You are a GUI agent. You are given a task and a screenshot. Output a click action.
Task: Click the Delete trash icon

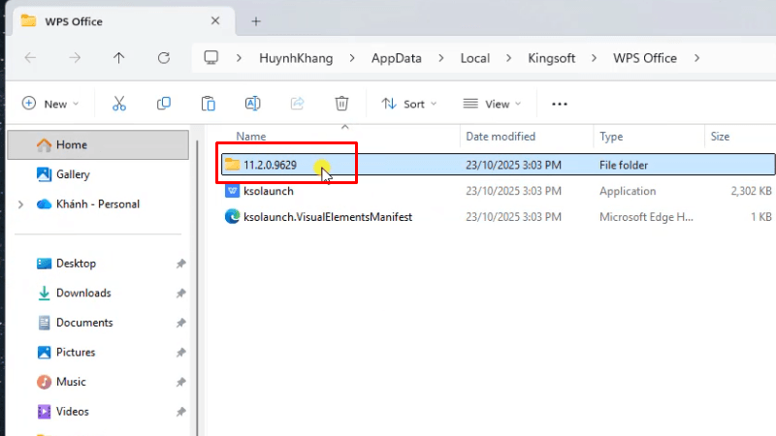(341, 104)
